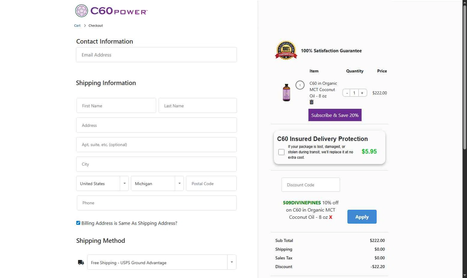Click the Discount Code input
The image size is (467, 278).
pyautogui.click(x=311, y=185)
